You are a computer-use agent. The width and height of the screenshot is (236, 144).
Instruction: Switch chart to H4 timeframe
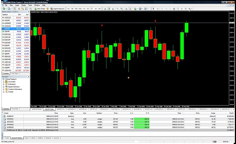(x=88, y=9)
